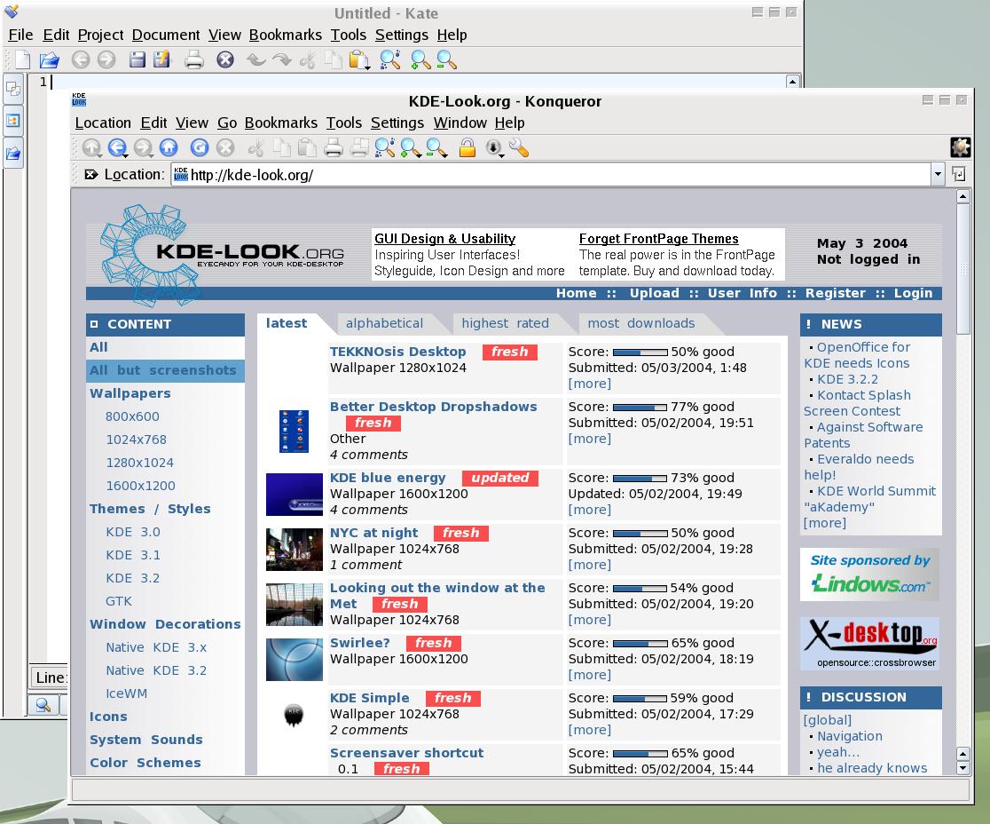
Task: Switch to the alphabetical tab
Action: point(384,323)
